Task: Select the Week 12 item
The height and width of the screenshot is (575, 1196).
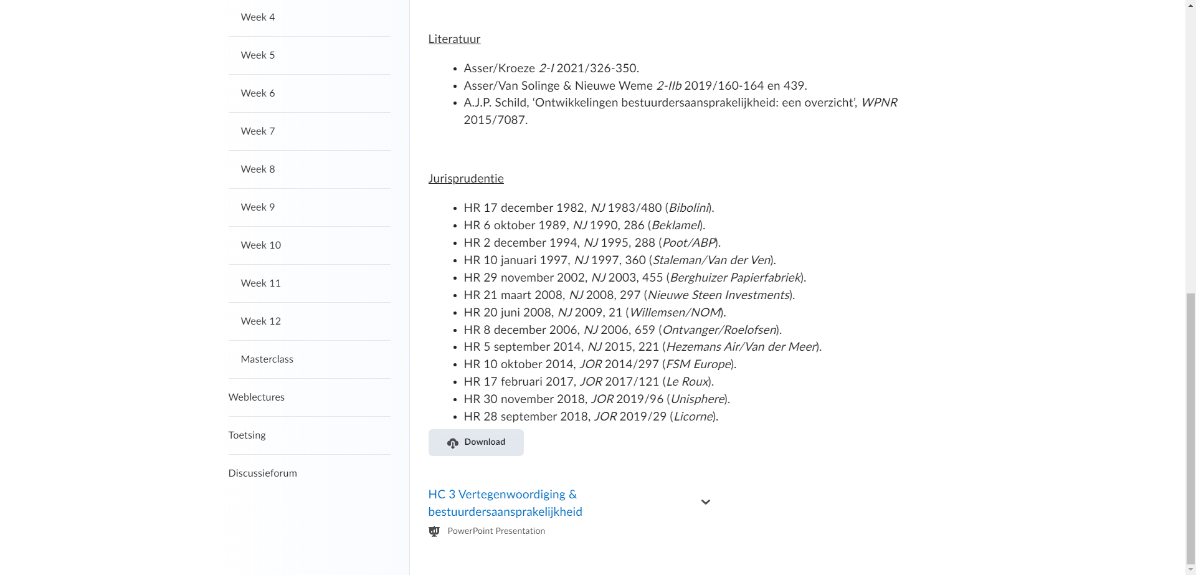Action: (261, 321)
